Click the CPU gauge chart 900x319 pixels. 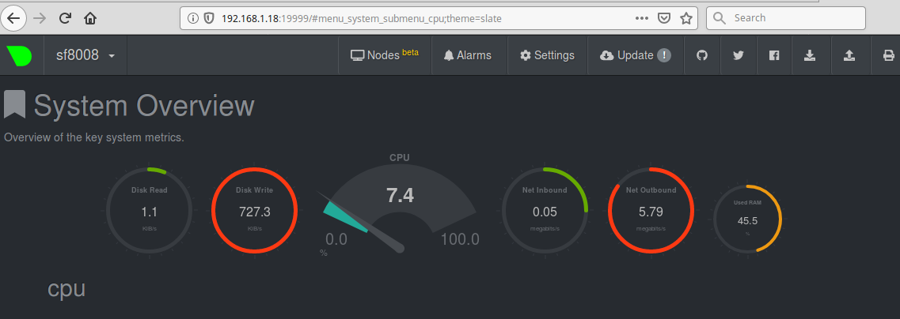click(401, 205)
